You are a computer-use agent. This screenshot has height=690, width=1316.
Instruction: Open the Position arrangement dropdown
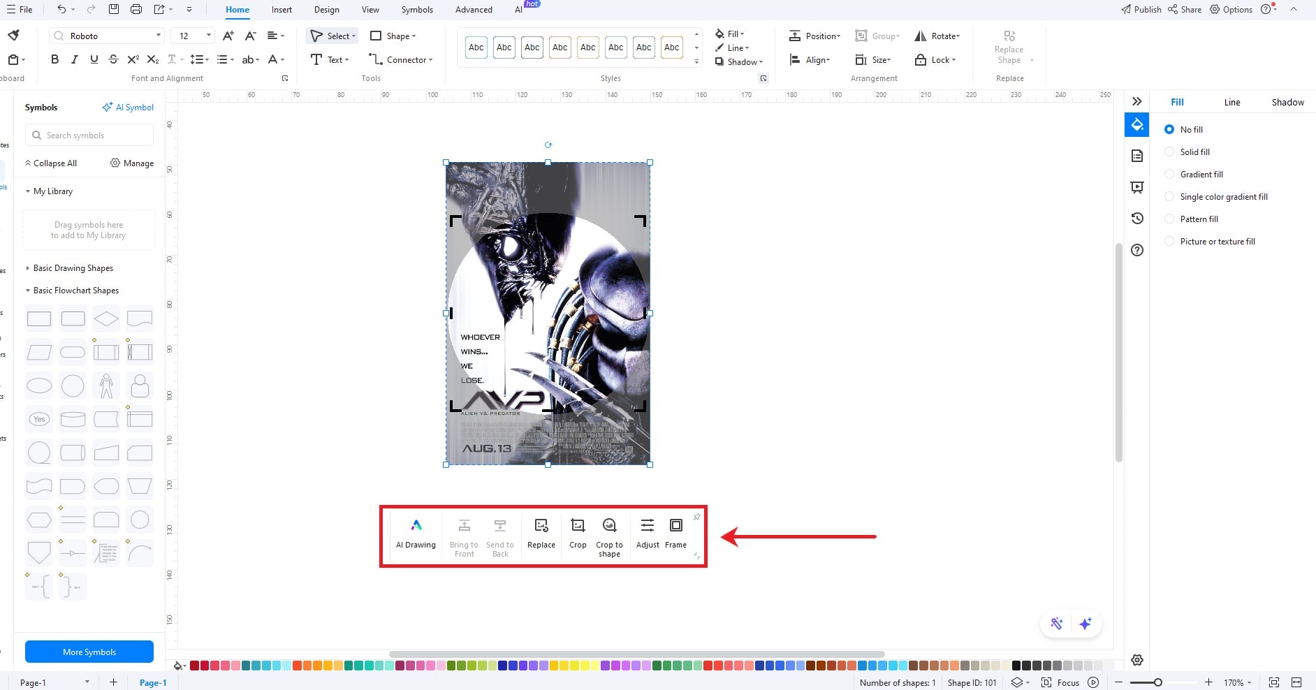[814, 36]
